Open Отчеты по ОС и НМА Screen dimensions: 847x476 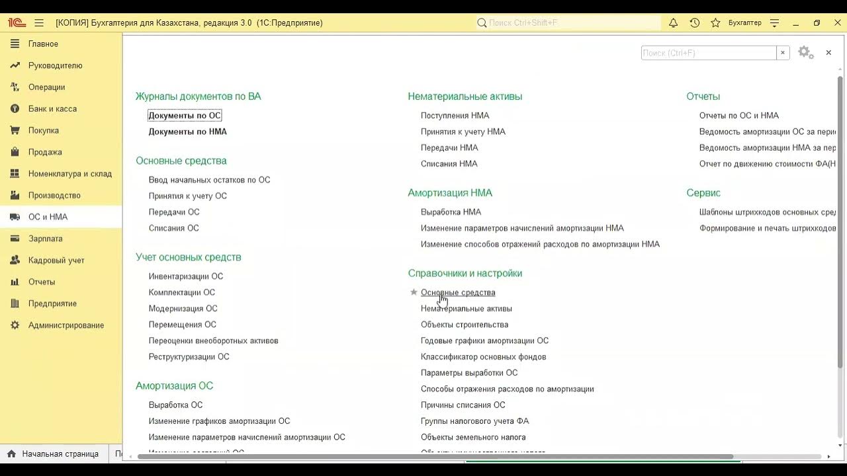coord(739,115)
